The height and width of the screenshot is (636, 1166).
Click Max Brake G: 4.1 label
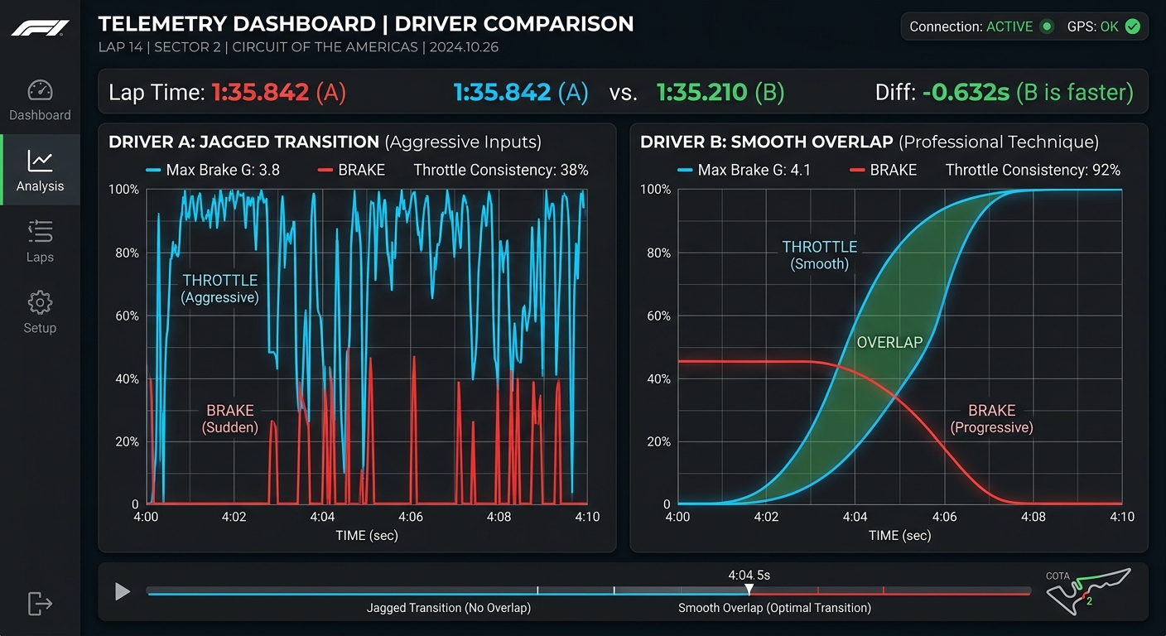(754, 171)
